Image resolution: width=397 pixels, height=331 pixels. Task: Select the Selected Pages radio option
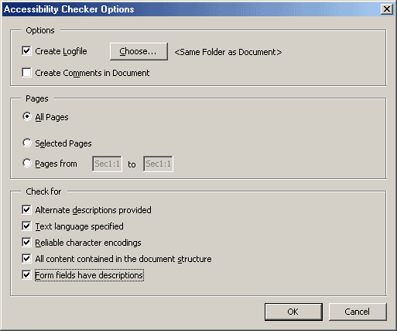(27, 143)
